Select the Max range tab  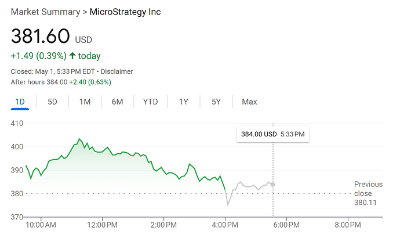click(x=249, y=102)
